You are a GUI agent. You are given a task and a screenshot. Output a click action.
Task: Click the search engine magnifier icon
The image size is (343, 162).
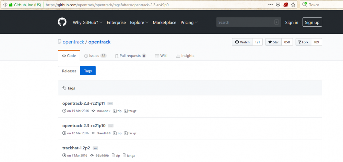tap(305, 4)
